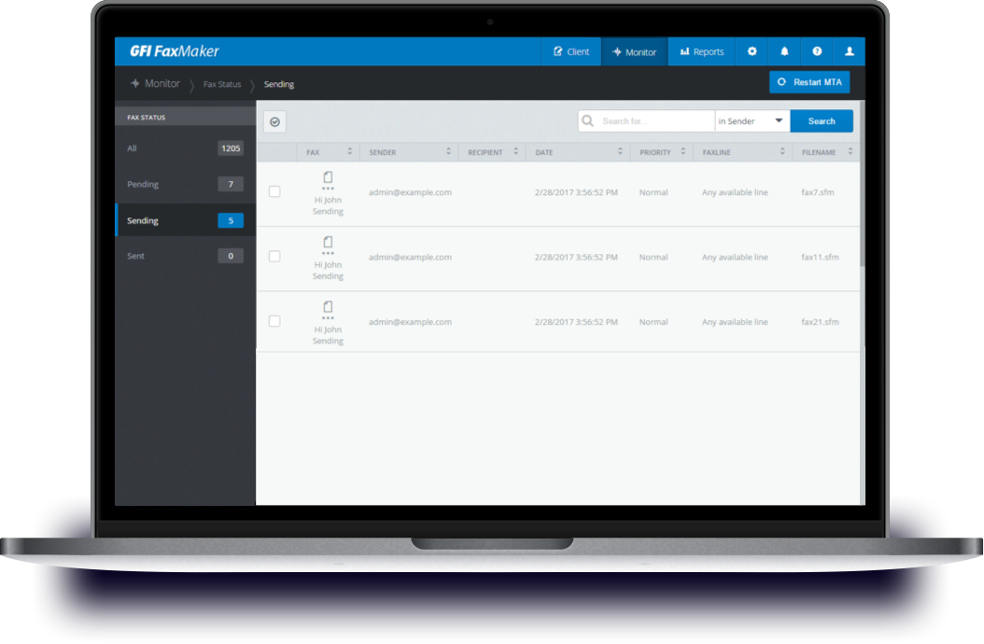The height and width of the screenshot is (644, 984).
Task: Show Sent faxes in status list
Action: [x=185, y=256]
